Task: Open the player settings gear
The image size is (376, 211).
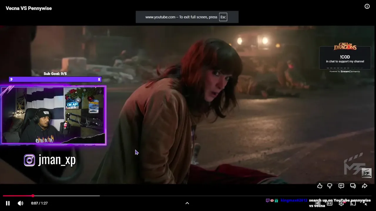Action: pyautogui.click(x=341, y=203)
